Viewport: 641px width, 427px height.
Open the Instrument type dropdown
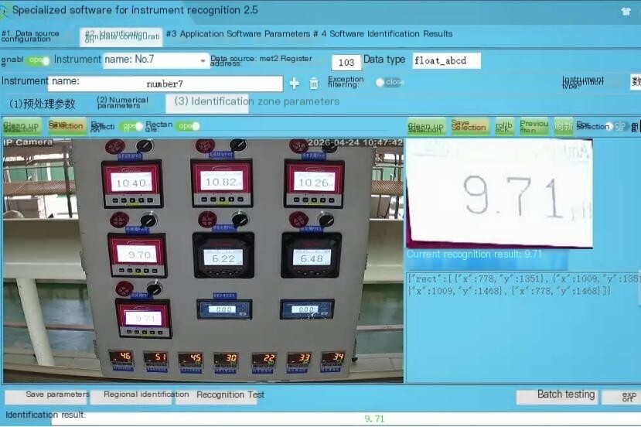pos(636,82)
